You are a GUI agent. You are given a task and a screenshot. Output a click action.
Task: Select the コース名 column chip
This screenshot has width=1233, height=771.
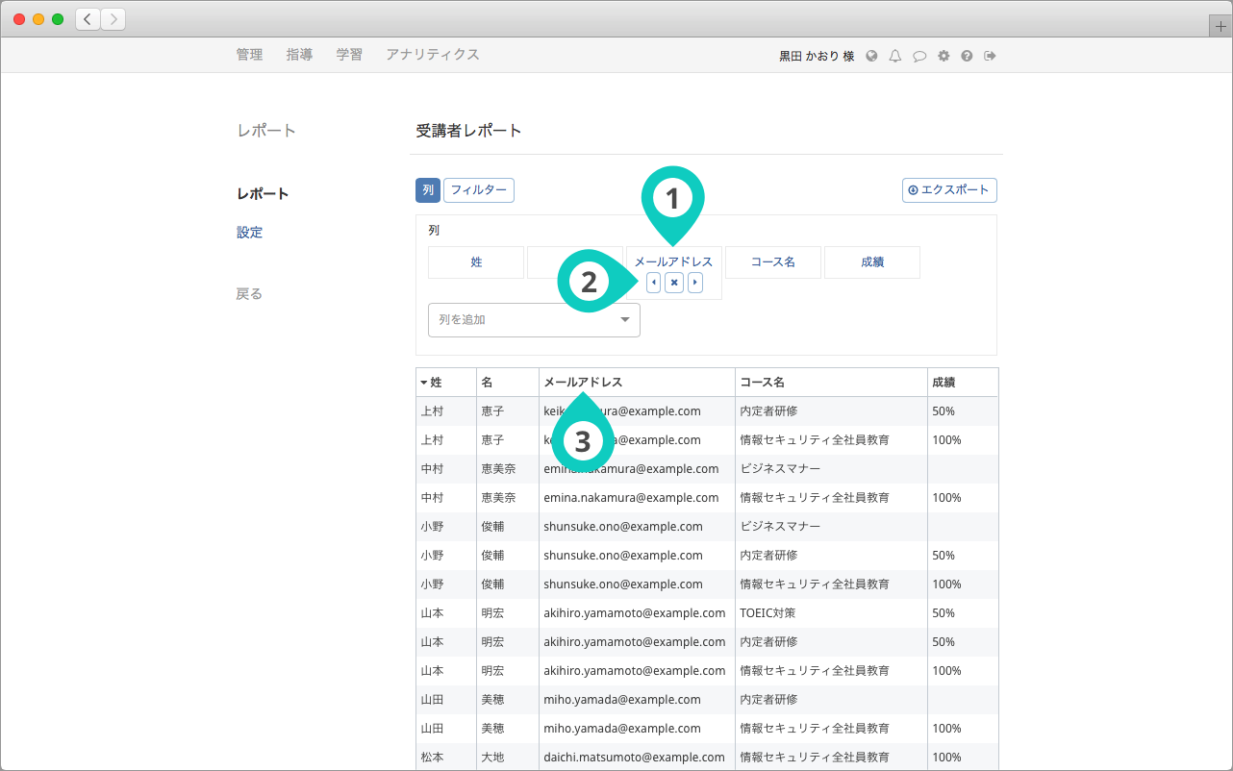(x=773, y=262)
